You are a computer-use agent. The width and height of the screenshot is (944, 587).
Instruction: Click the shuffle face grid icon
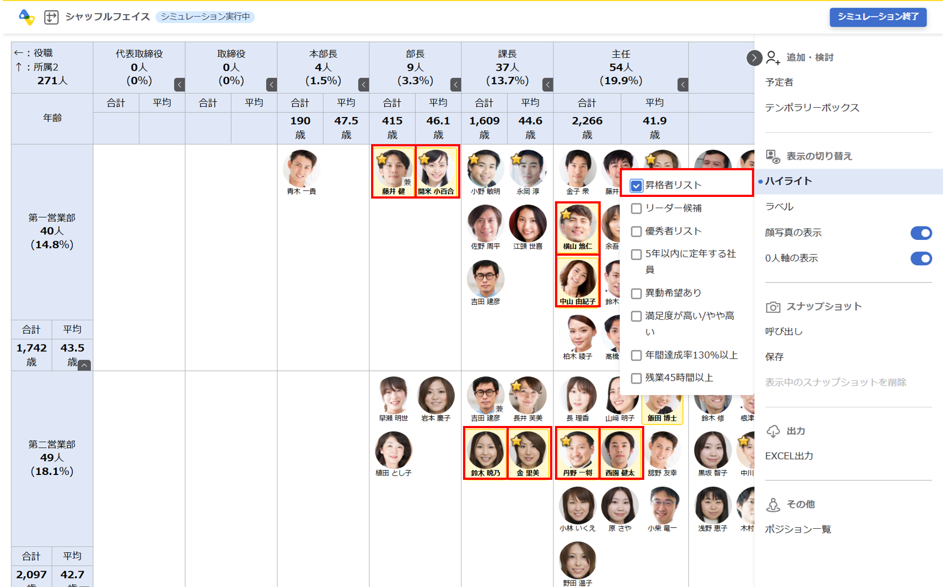[x=51, y=17]
